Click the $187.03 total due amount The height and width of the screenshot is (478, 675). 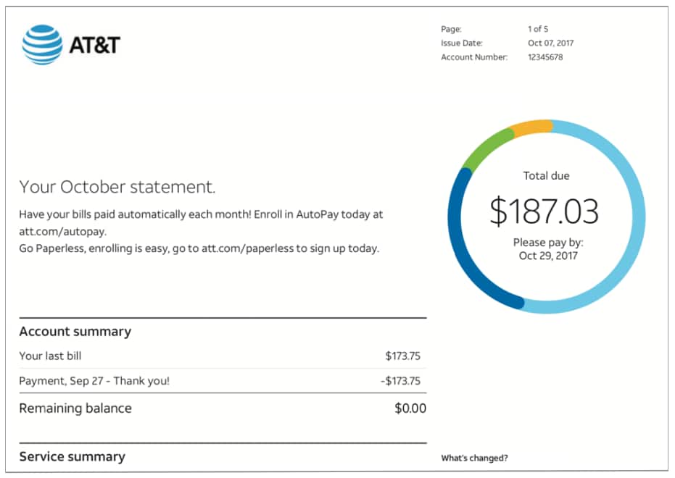pos(544,211)
